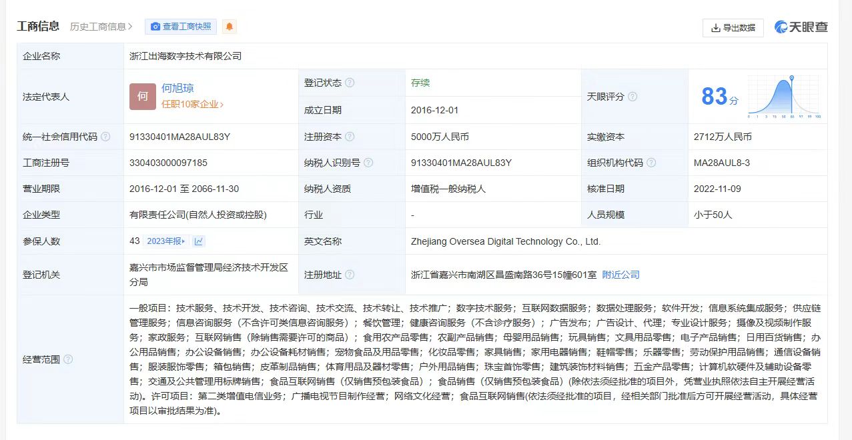This screenshot has height=440, width=852.
Task: Click staff size value 小于50人
Action: (713, 215)
